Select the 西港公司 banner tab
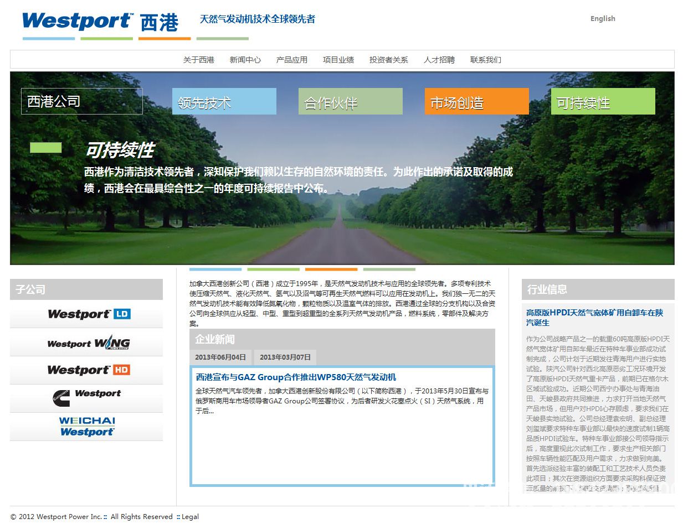 81,101
